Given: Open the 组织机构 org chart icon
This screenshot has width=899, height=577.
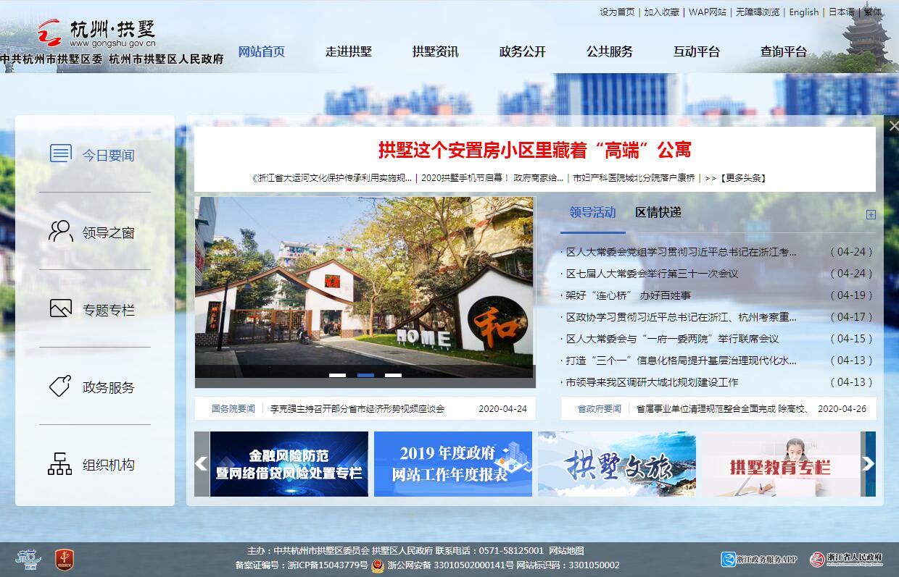Looking at the screenshot, I should point(60,463).
